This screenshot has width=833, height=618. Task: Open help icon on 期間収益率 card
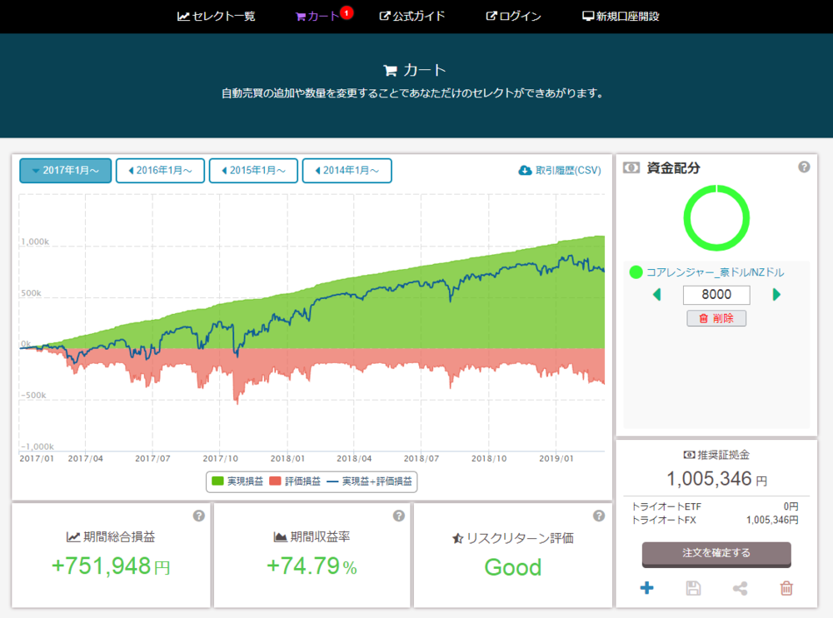[400, 516]
